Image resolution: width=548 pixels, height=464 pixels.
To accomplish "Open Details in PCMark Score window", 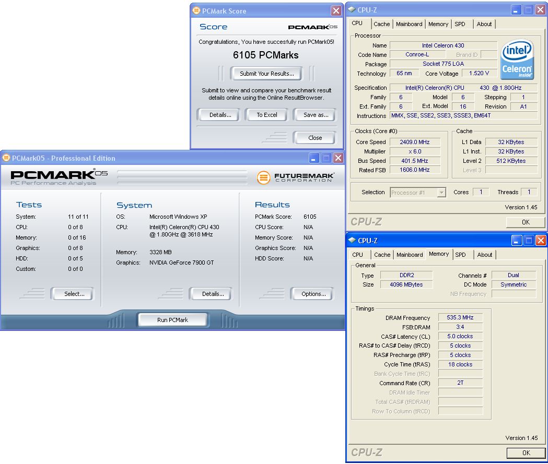I will click(x=220, y=115).
